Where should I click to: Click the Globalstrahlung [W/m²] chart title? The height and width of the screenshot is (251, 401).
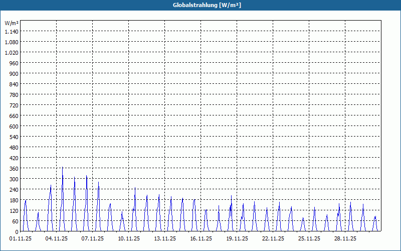tap(207, 5)
